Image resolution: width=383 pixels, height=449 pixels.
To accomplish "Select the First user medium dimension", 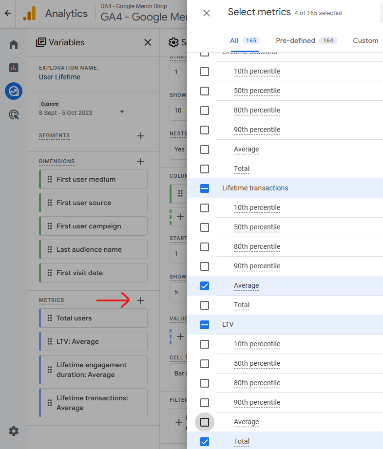I will [93, 179].
